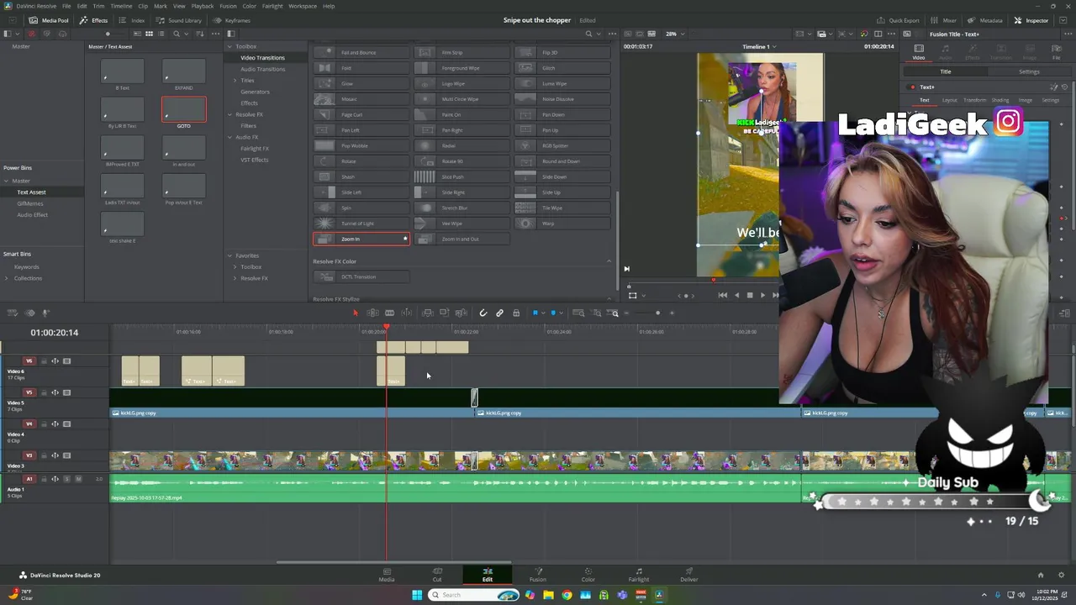Open the Keyframes panel
1076x605 pixels.
(x=233, y=20)
